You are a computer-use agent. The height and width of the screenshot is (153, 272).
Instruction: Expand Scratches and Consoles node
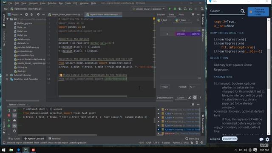tap(7, 79)
